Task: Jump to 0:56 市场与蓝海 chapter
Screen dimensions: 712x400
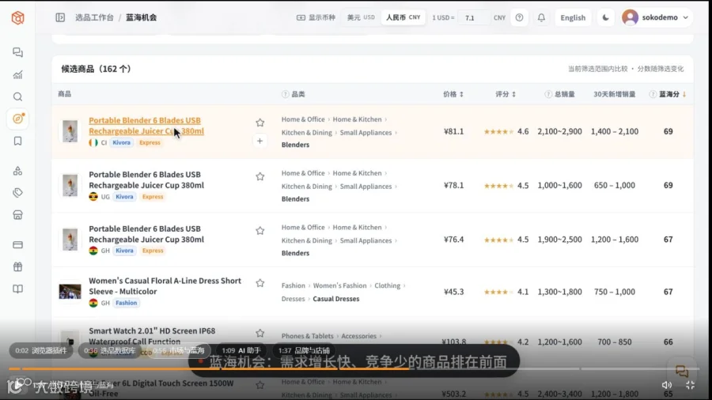Action: pyautogui.click(x=179, y=350)
